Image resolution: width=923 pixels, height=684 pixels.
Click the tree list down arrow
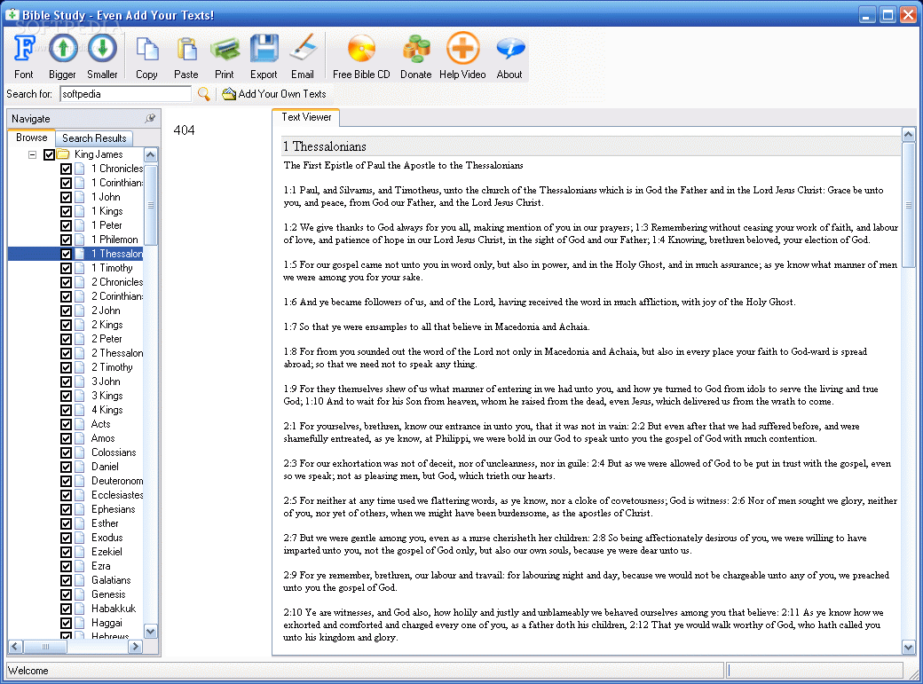151,632
